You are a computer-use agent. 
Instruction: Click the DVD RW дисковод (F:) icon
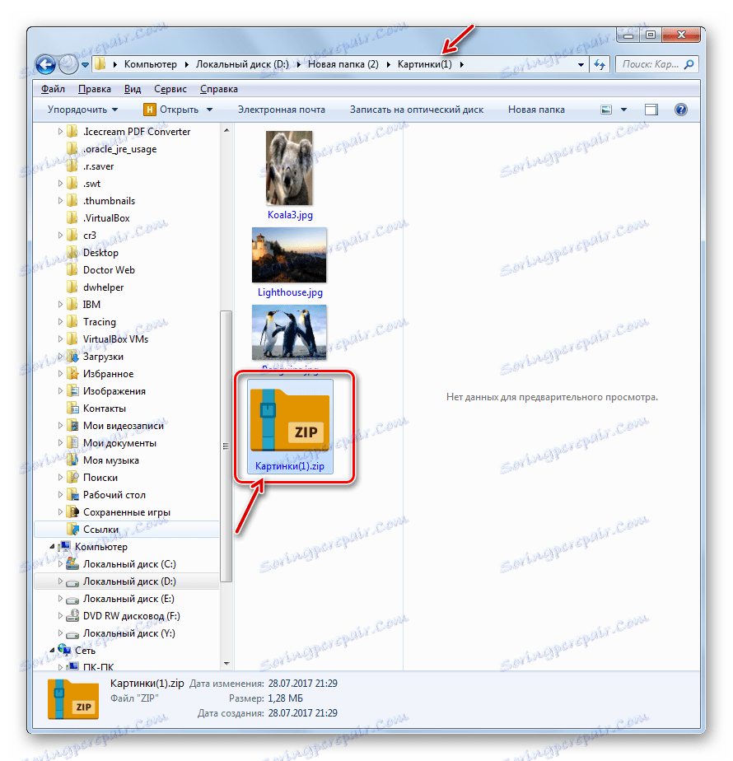(72, 616)
